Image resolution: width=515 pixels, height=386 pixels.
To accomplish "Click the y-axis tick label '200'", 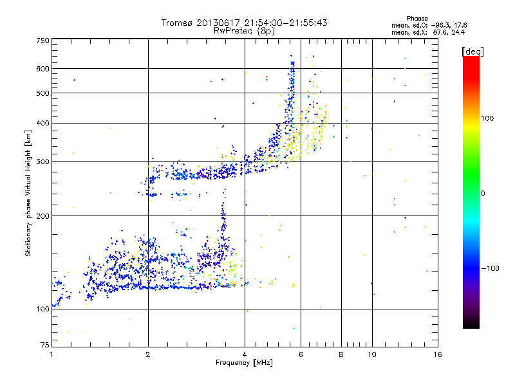I will [42, 216].
